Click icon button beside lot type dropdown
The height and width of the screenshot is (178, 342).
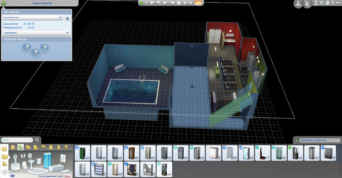coord(68,18)
